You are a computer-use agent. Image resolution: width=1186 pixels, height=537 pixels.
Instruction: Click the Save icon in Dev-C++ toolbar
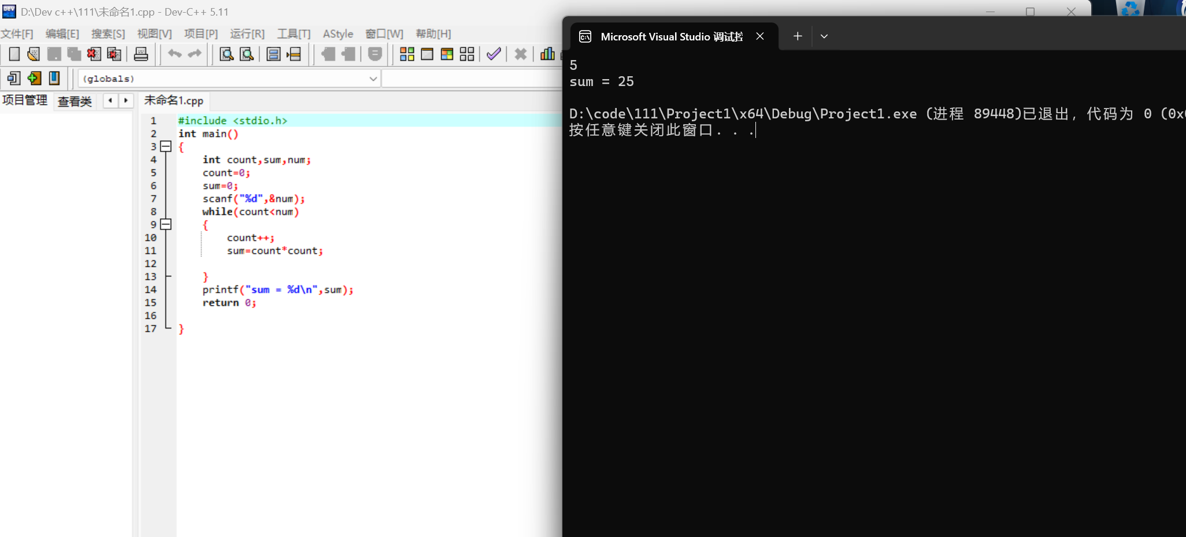pos(54,54)
